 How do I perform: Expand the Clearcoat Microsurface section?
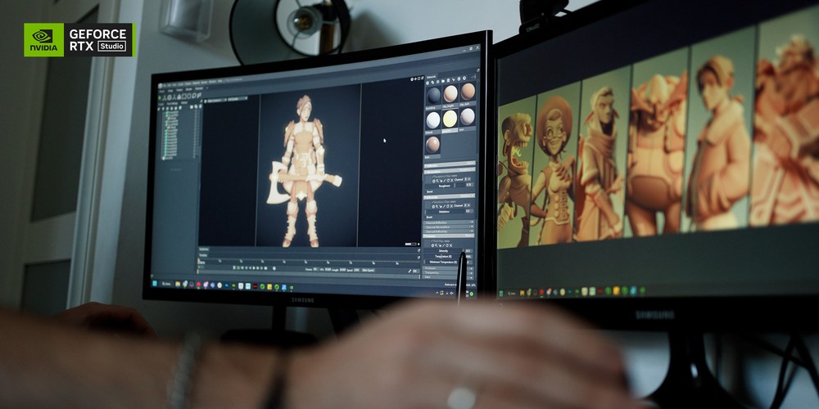449,227
